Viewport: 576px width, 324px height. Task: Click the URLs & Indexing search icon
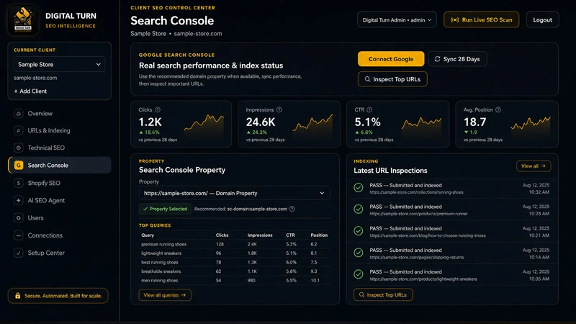pyautogui.click(x=19, y=130)
